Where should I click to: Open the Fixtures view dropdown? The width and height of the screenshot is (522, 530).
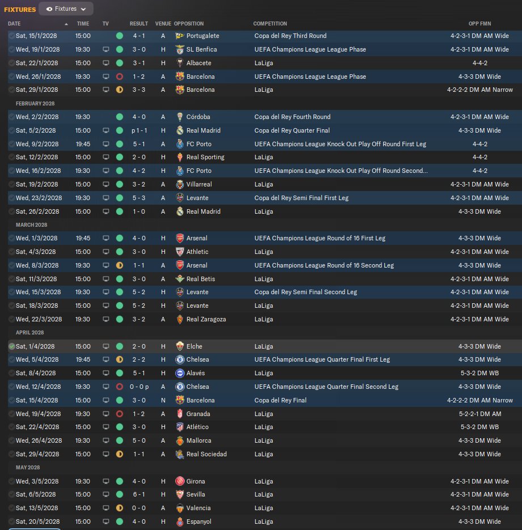[x=66, y=9]
